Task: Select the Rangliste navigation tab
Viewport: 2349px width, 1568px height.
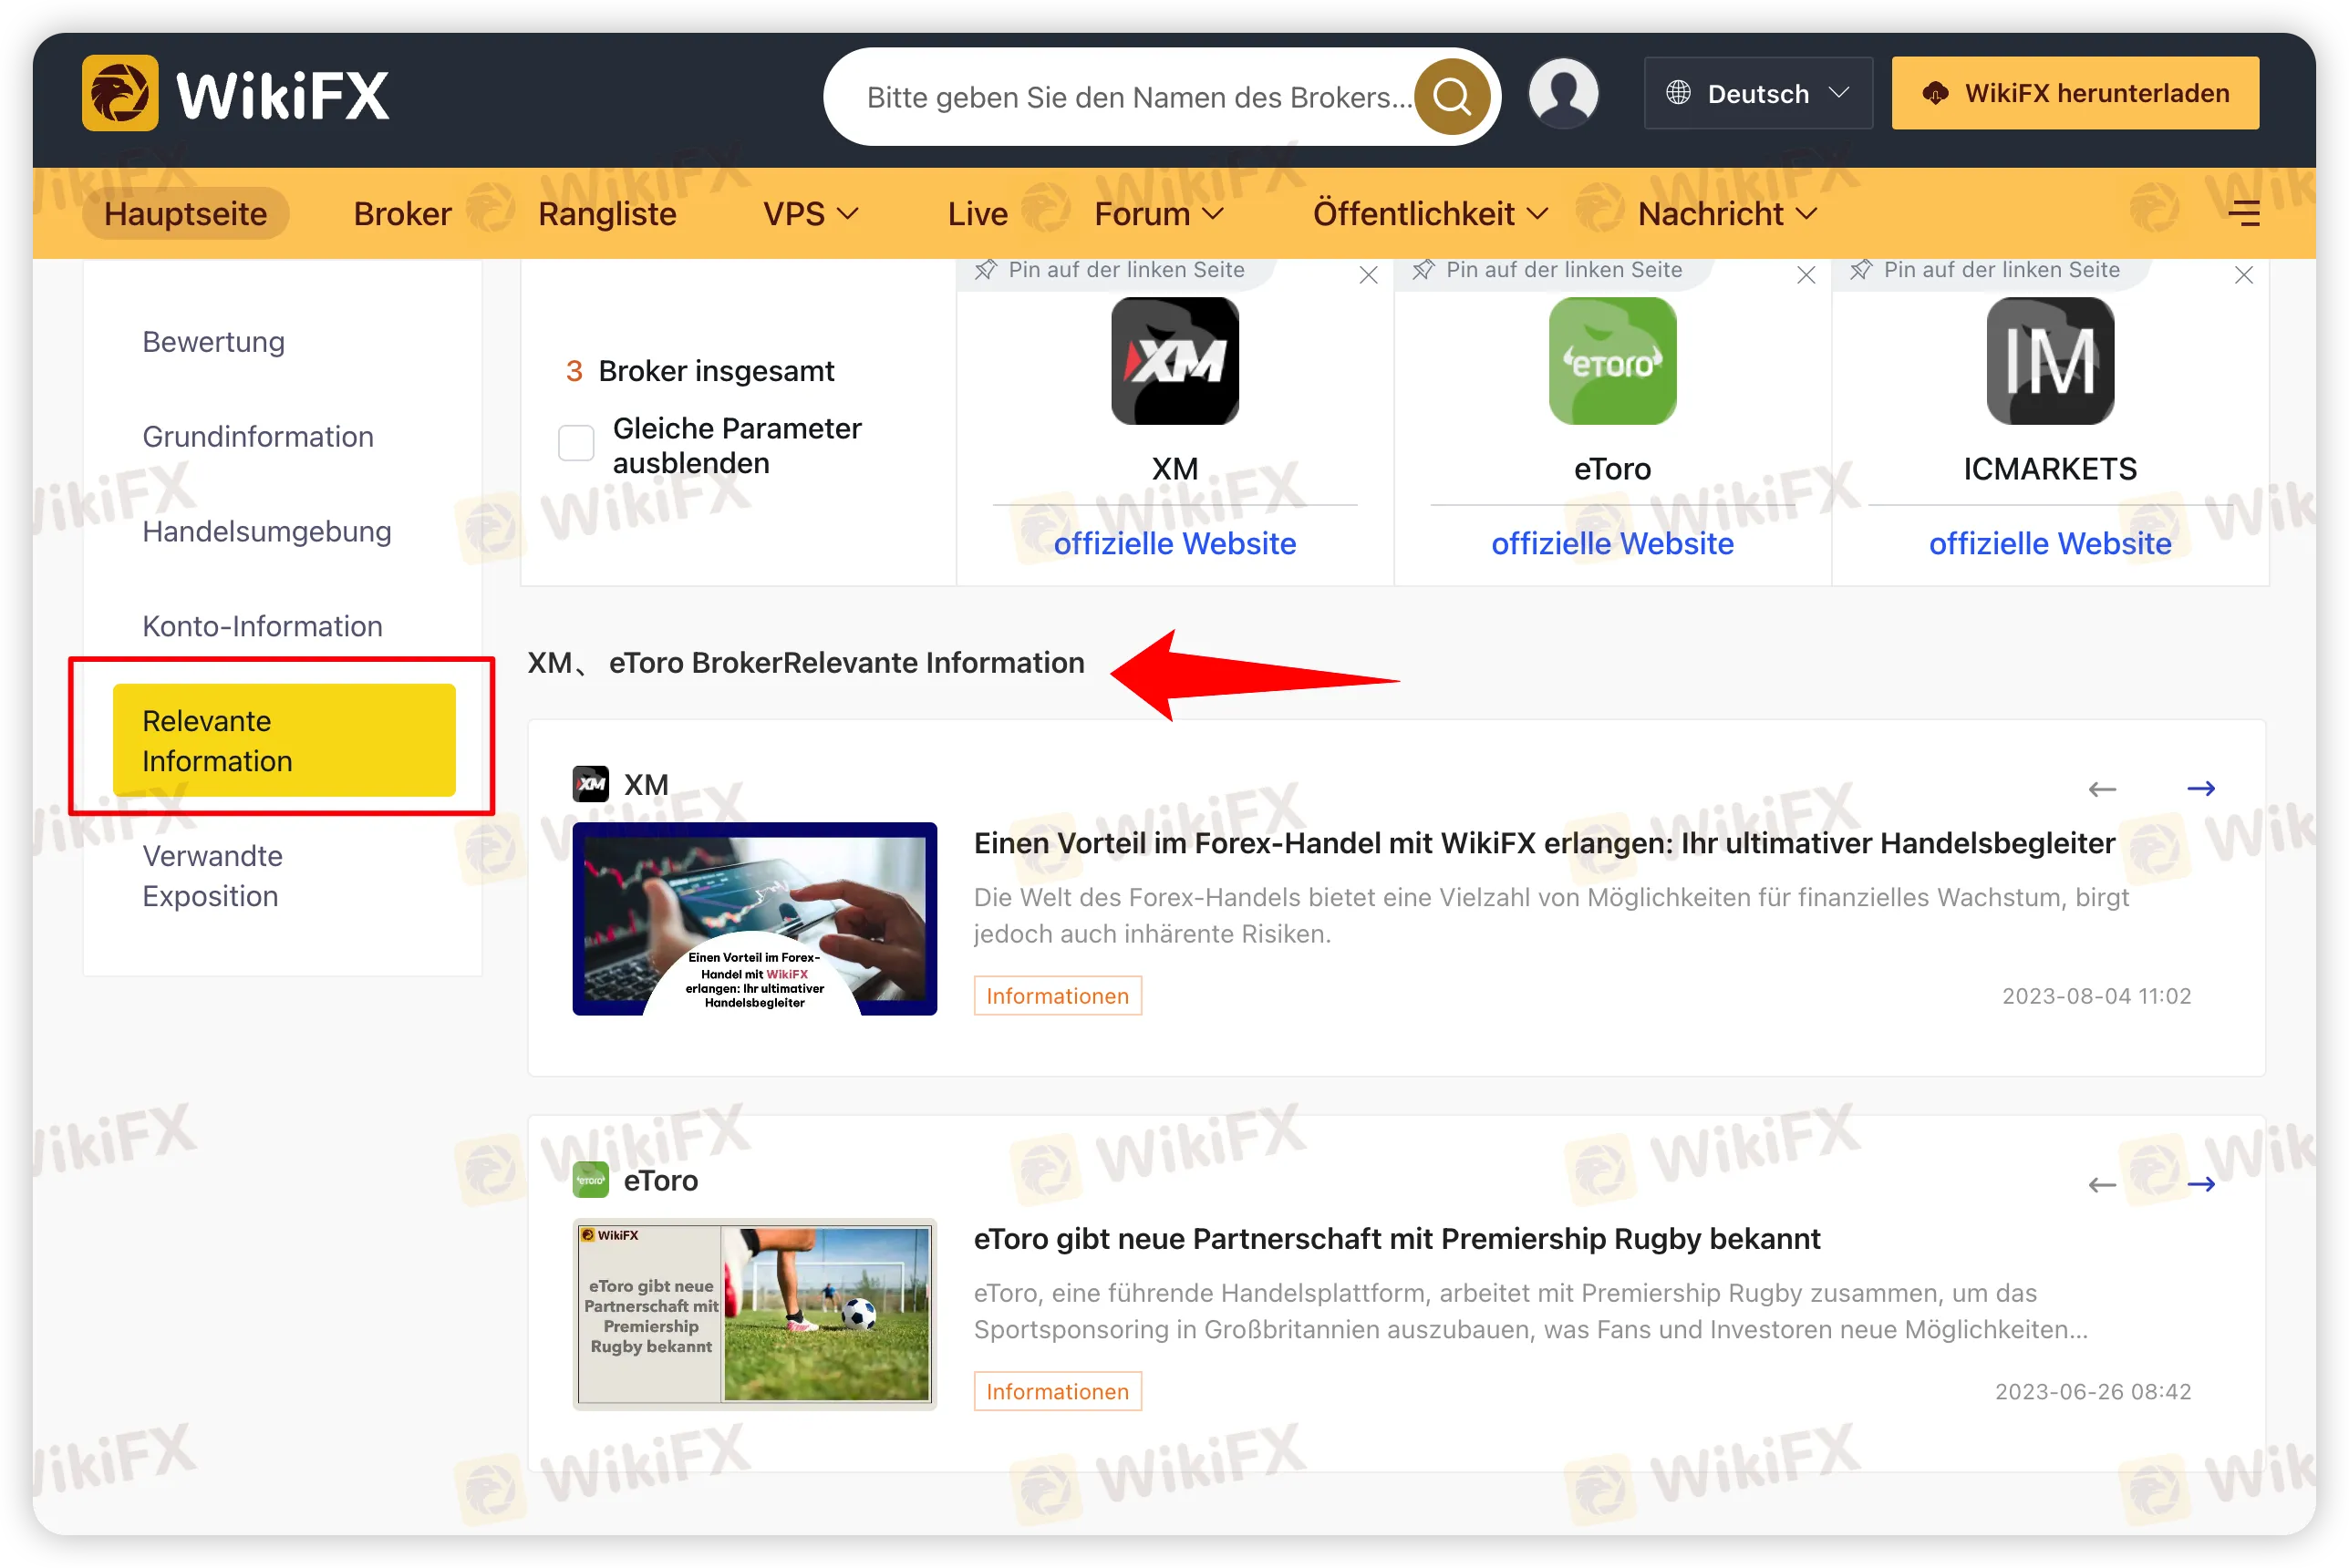Action: coord(607,214)
